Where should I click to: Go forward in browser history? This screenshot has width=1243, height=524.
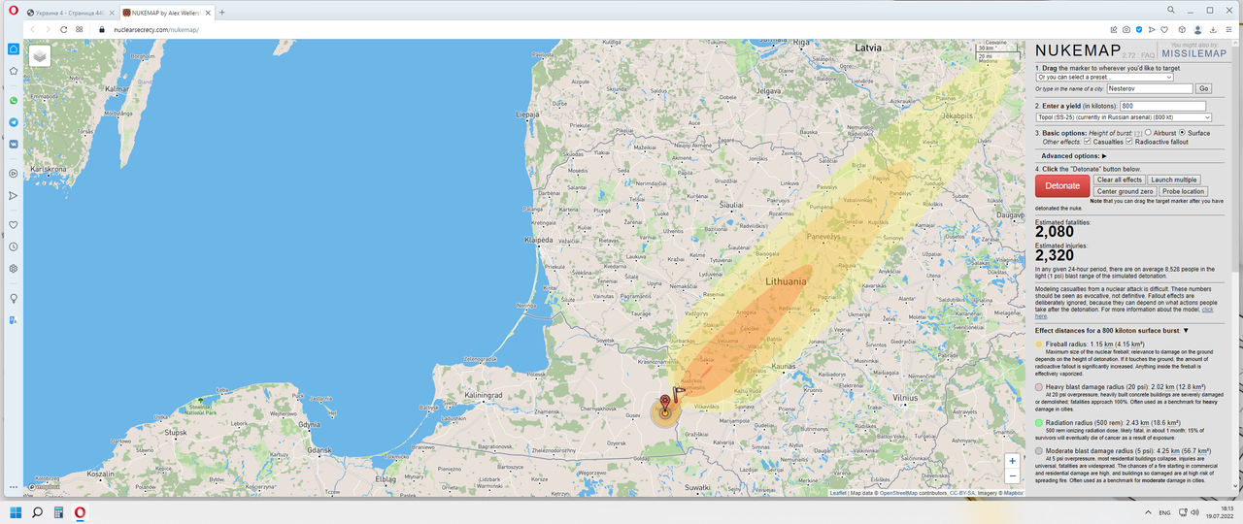point(48,29)
